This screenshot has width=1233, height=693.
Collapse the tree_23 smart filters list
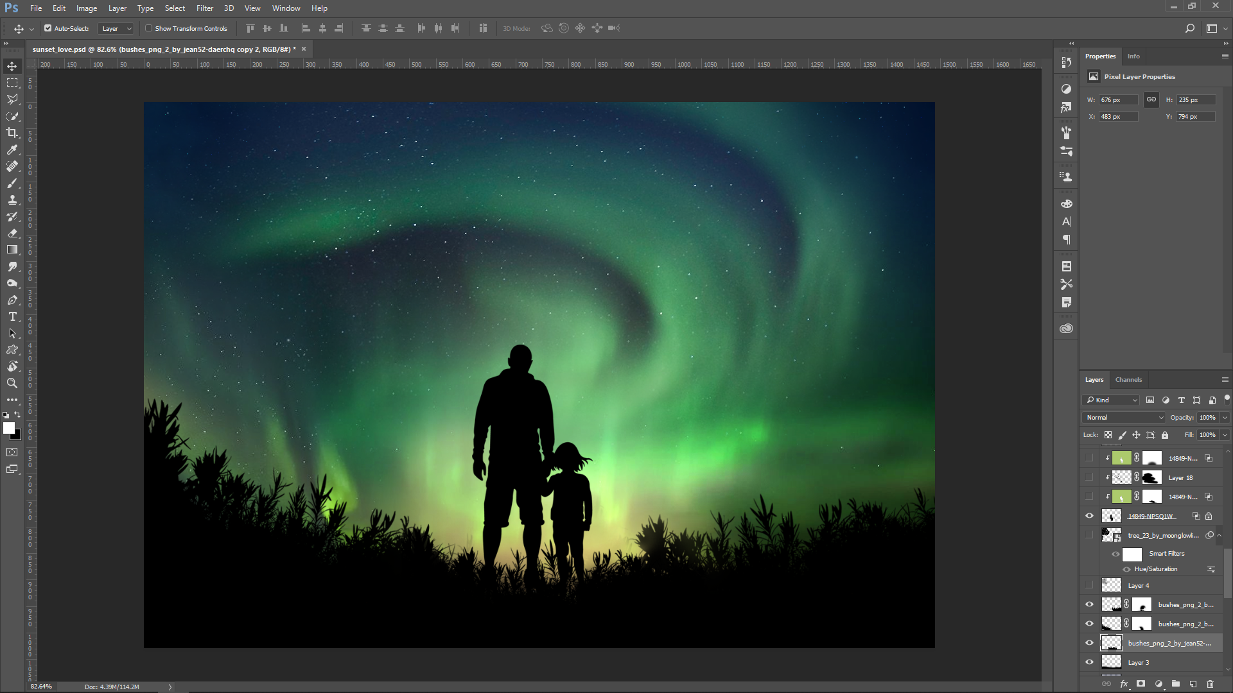(x=1219, y=535)
